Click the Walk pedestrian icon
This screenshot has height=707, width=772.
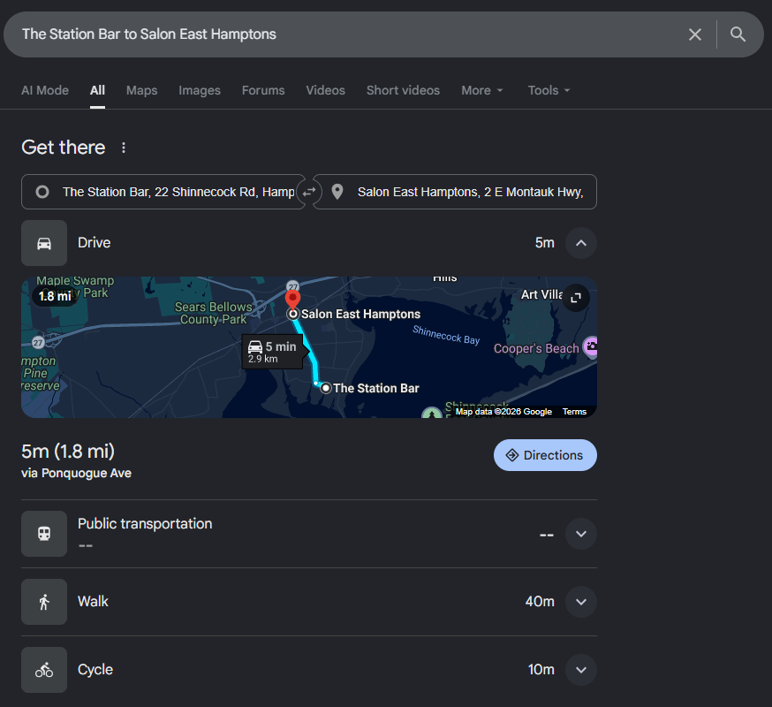pyautogui.click(x=44, y=602)
